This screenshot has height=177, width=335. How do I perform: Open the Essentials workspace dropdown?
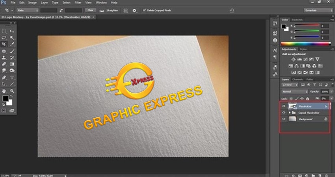[318, 10]
